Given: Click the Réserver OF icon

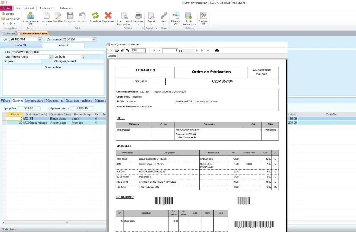Looking at the screenshot, I should (176, 16).
